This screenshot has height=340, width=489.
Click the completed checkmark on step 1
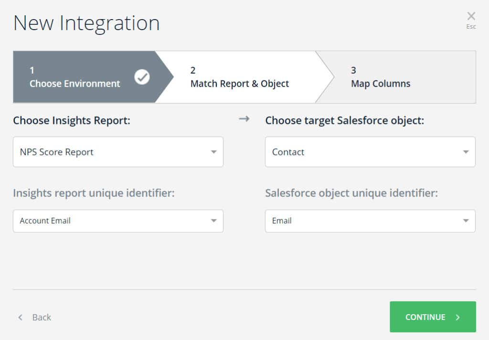pyautogui.click(x=142, y=77)
